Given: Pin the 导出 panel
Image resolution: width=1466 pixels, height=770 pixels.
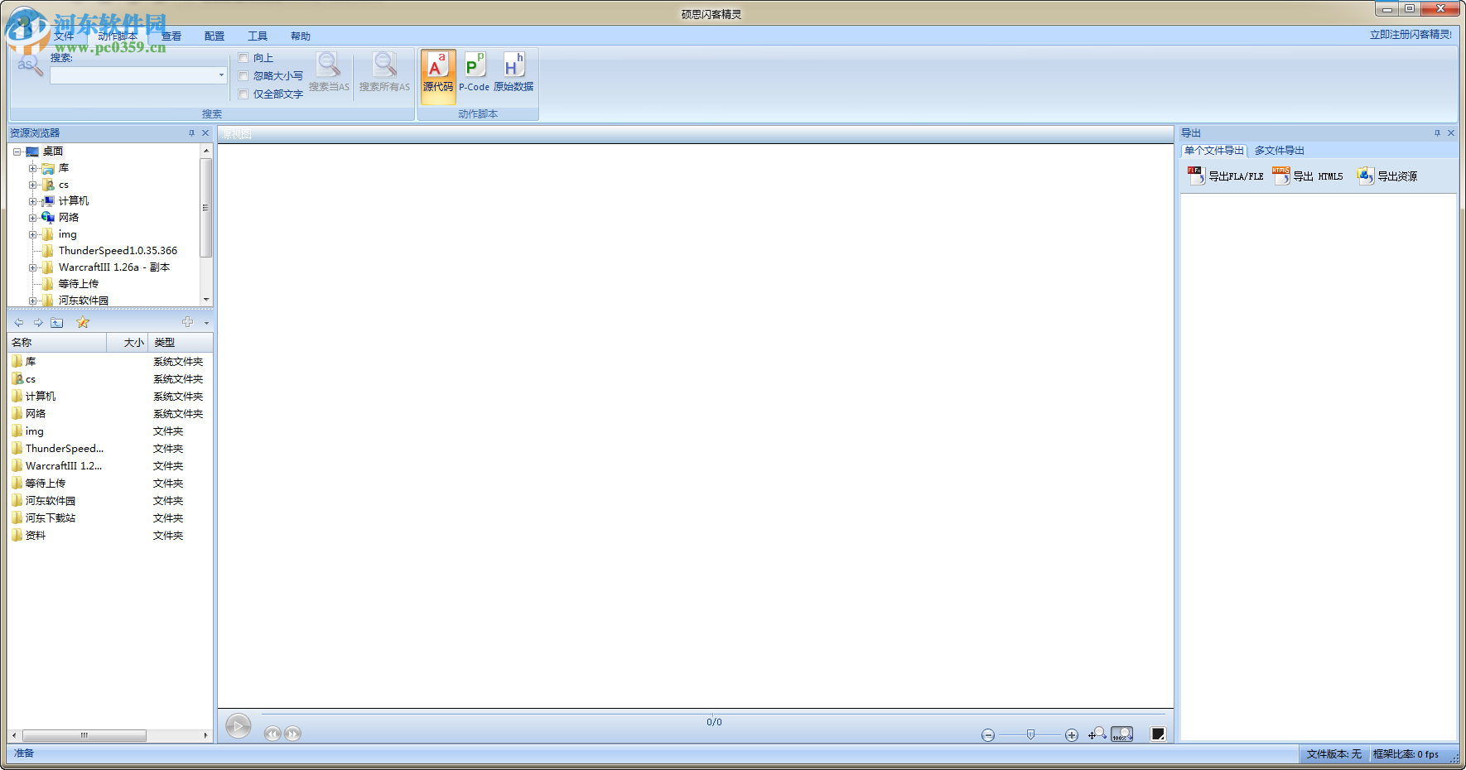Looking at the screenshot, I should tap(1437, 132).
